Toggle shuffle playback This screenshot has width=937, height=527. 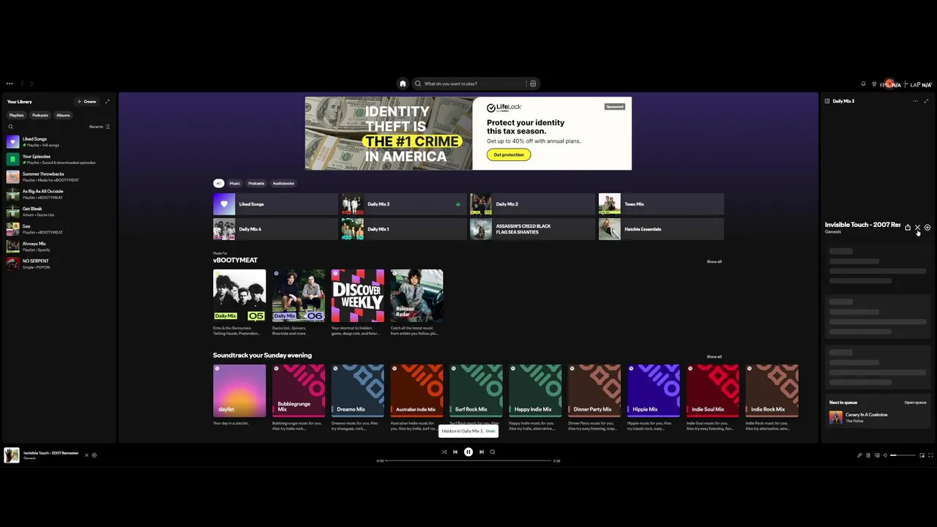point(444,452)
